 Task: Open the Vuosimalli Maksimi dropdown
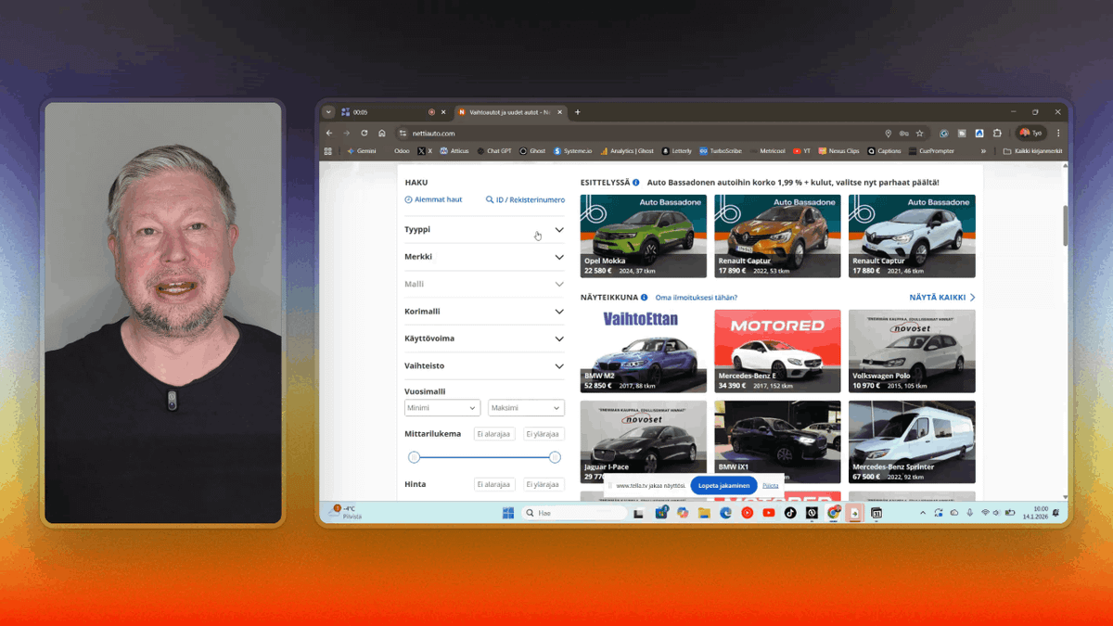point(527,408)
